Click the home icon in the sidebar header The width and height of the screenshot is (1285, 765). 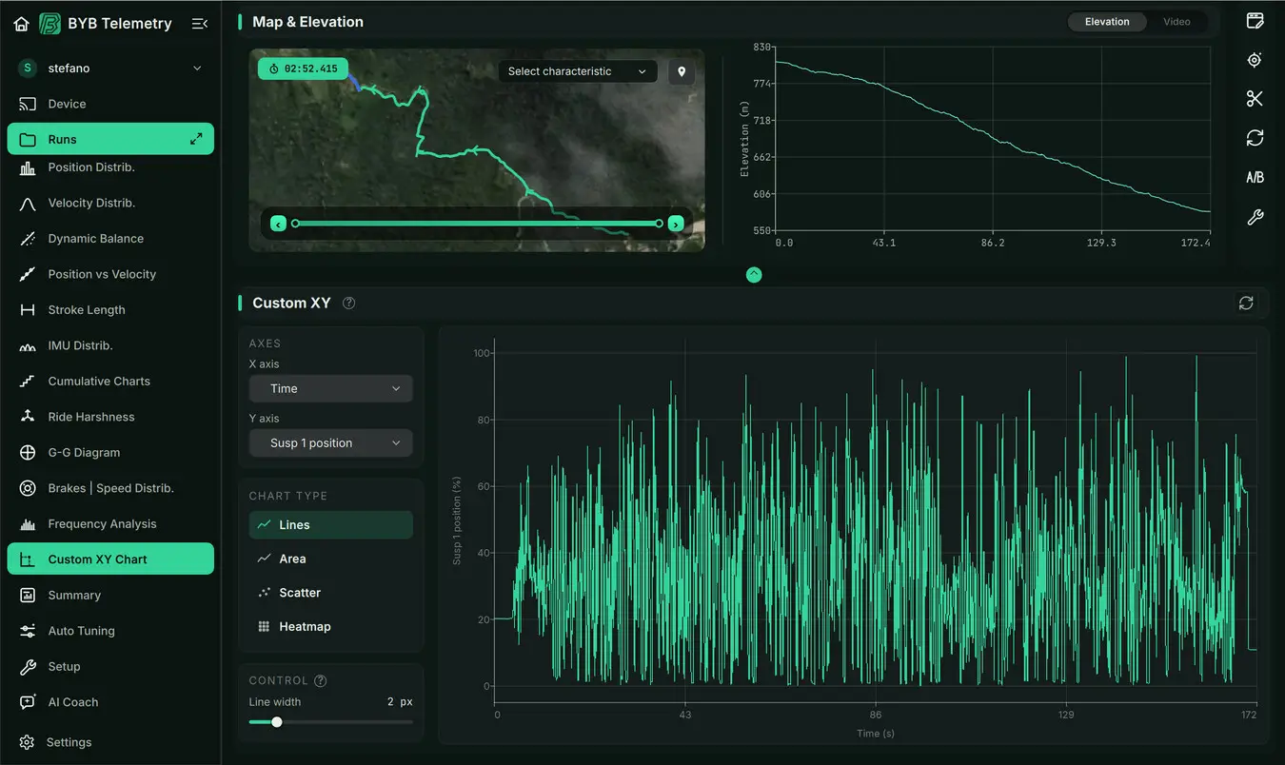(21, 24)
